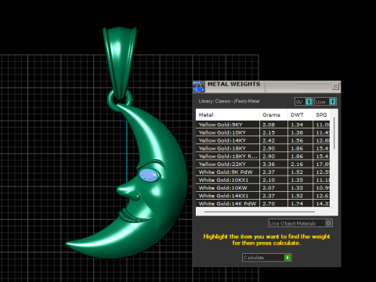
Task: Select the White Gold:14K PdW row
Action: pos(263,204)
